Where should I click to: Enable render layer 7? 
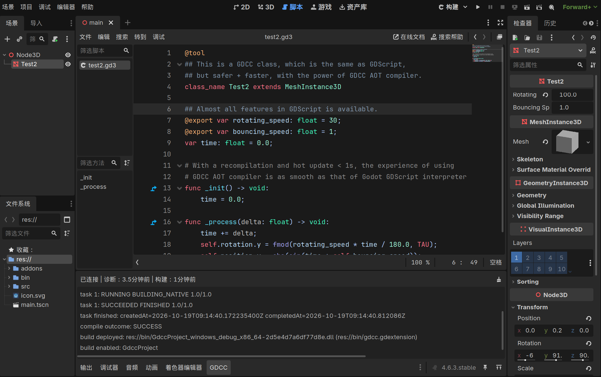point(528,269)
